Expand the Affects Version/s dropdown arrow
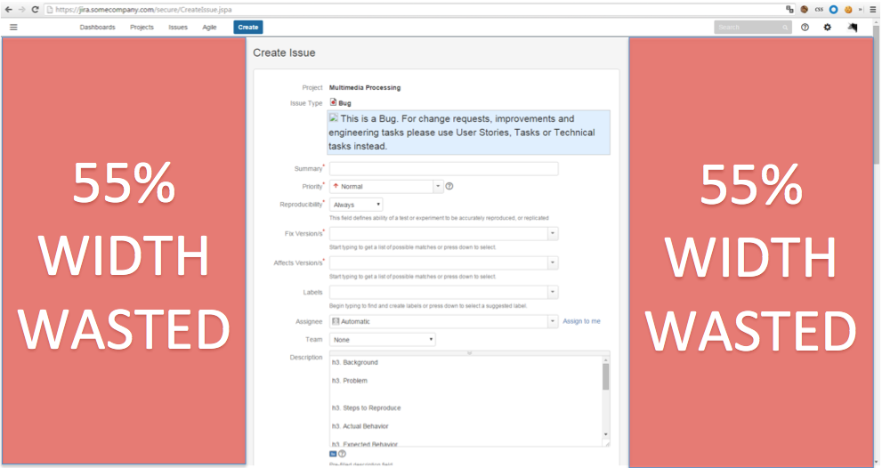Image resolution: width=882 pixels, height=468 pixels. pos(553,262)
